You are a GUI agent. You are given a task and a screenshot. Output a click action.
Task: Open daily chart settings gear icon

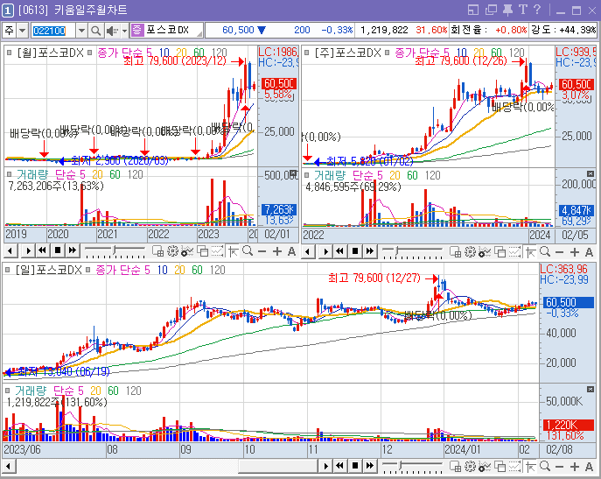coord(470,467)
